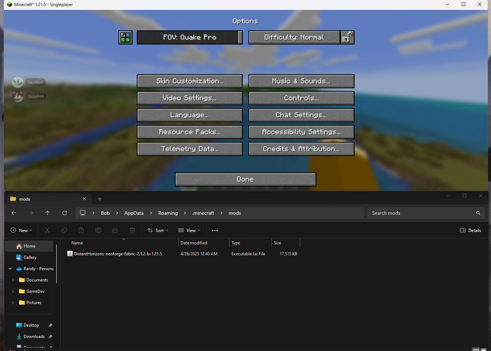Navigate to Bob in the breadcrumb
The height and width of the screenshot is (351, 491).
(105, 213)
